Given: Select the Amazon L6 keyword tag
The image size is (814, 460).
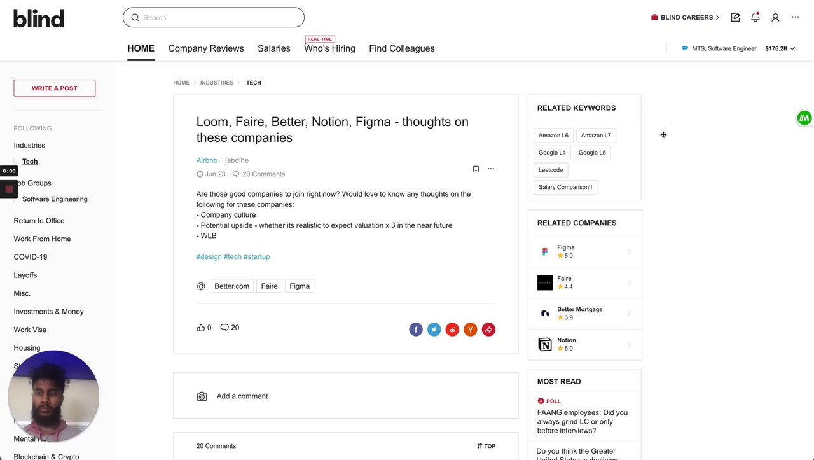Looking at the screenshot, I should 553,136.
